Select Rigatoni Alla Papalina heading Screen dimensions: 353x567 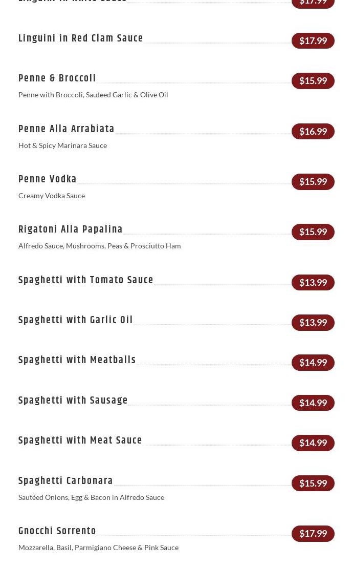[x=71, y=229]
